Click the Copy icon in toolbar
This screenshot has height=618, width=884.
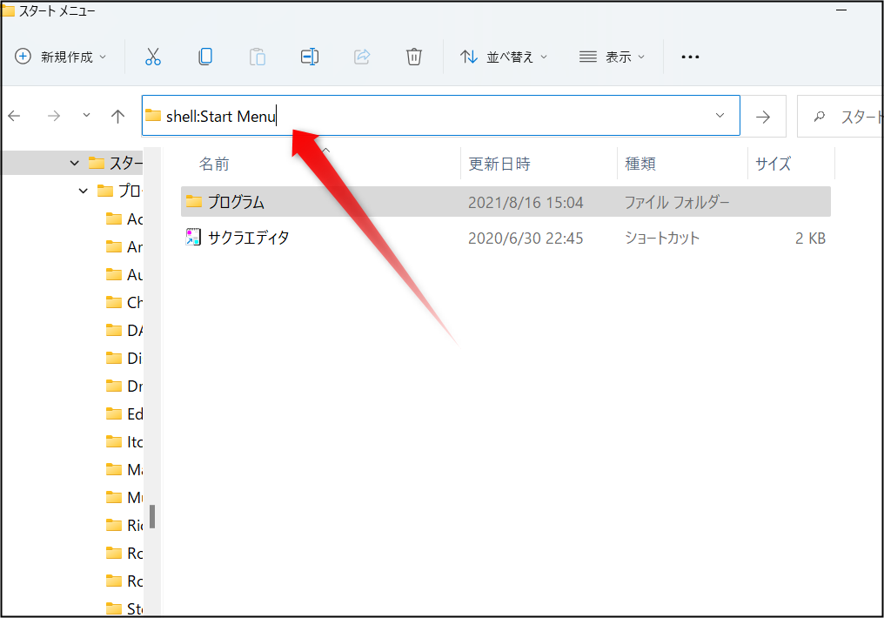(x=205, y=57)
